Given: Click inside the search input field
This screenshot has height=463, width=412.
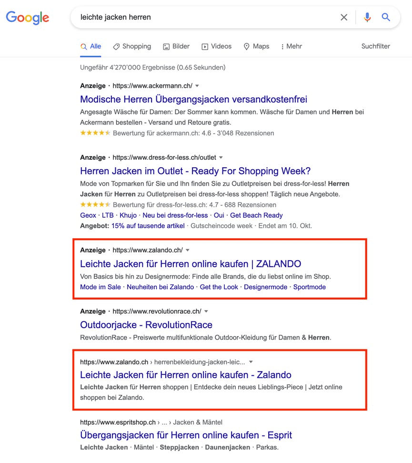Looking at the screenshot, I should click(191, 17).
